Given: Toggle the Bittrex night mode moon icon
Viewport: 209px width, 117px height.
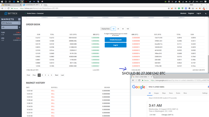Looking at the screenshot, I should tap(206, 13).
